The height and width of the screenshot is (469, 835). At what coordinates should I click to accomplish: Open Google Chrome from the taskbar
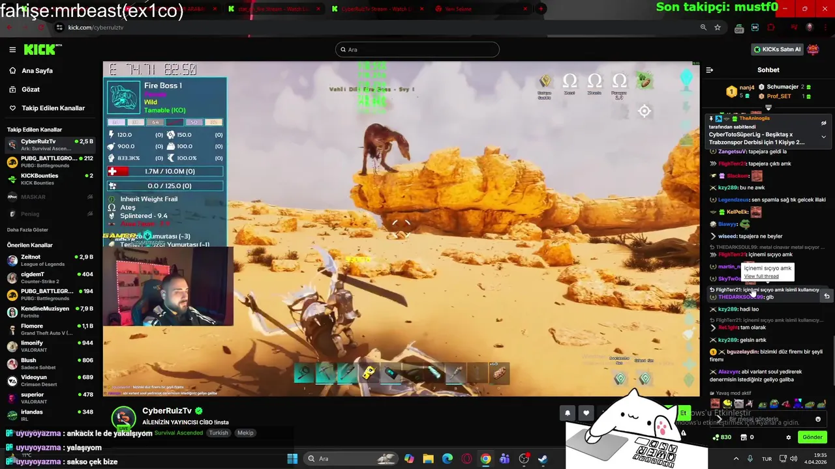pyautogui.click(x=486, y=459)
